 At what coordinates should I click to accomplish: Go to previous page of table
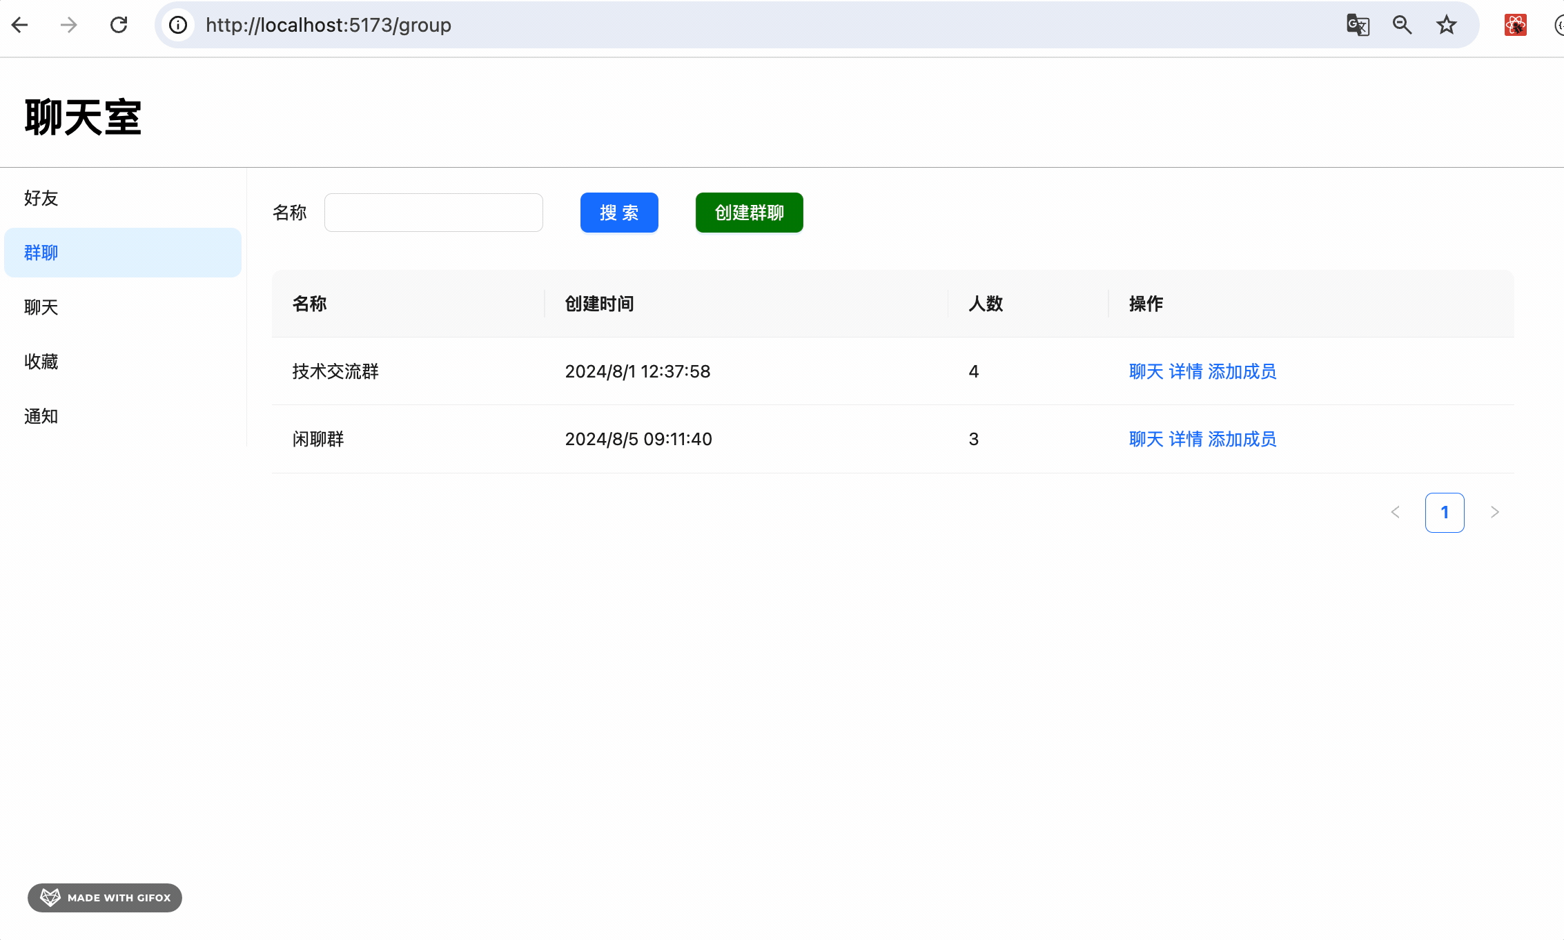[1395, 512]
